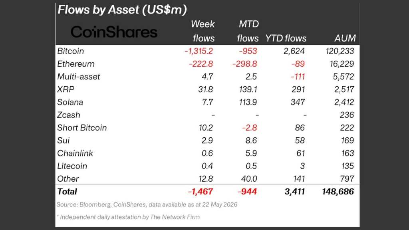Viewport: 409px width, 230px height.
Task: Click The Network Firm attestation footnote
Action: [x=128, y=217]
